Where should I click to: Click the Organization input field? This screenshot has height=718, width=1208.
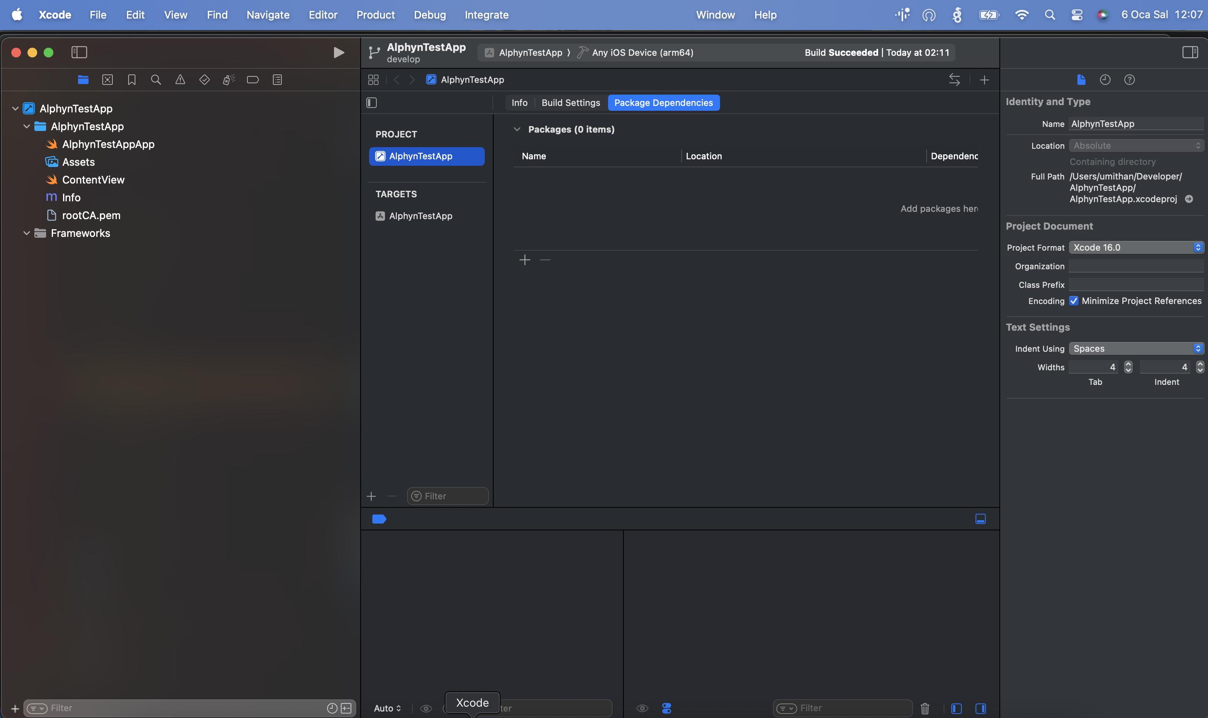coord(1136,266)
